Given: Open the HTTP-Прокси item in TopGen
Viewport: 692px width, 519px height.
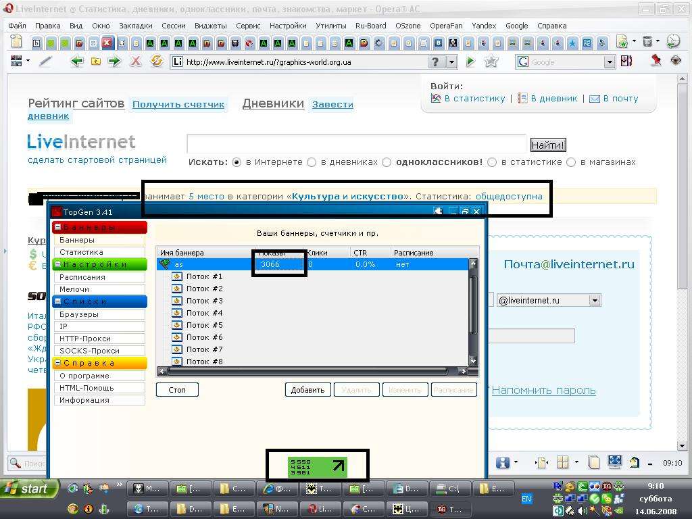Looking at the screenshot, I should [99, 339].
